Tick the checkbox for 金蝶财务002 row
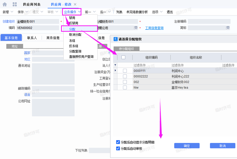The width and height of the screenshot is (237, 159). coord(125,82)
